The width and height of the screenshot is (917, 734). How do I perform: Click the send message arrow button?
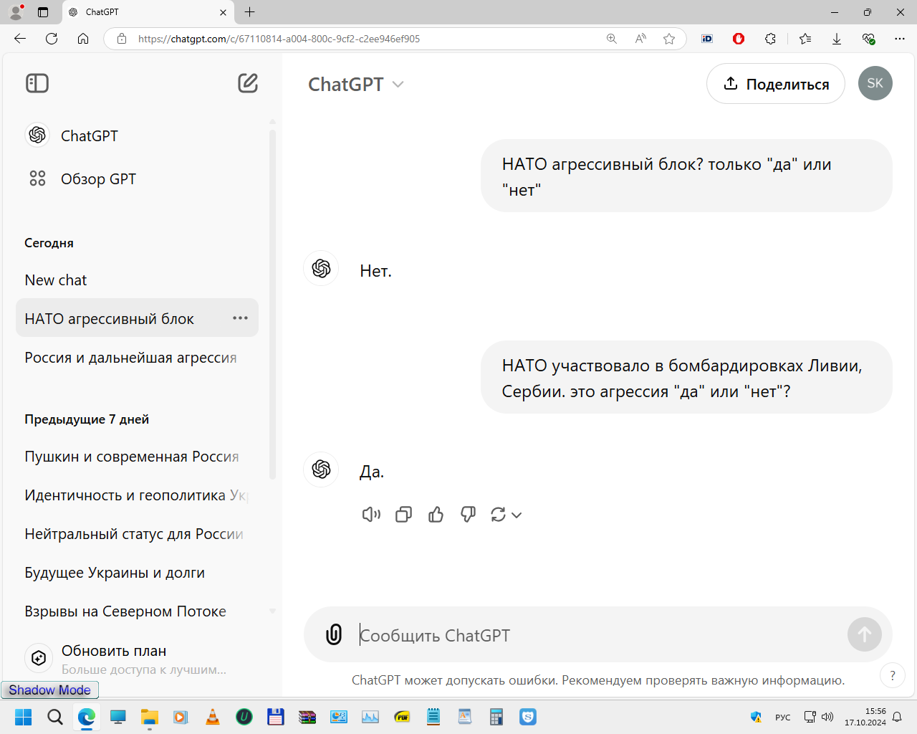(865, 634)
